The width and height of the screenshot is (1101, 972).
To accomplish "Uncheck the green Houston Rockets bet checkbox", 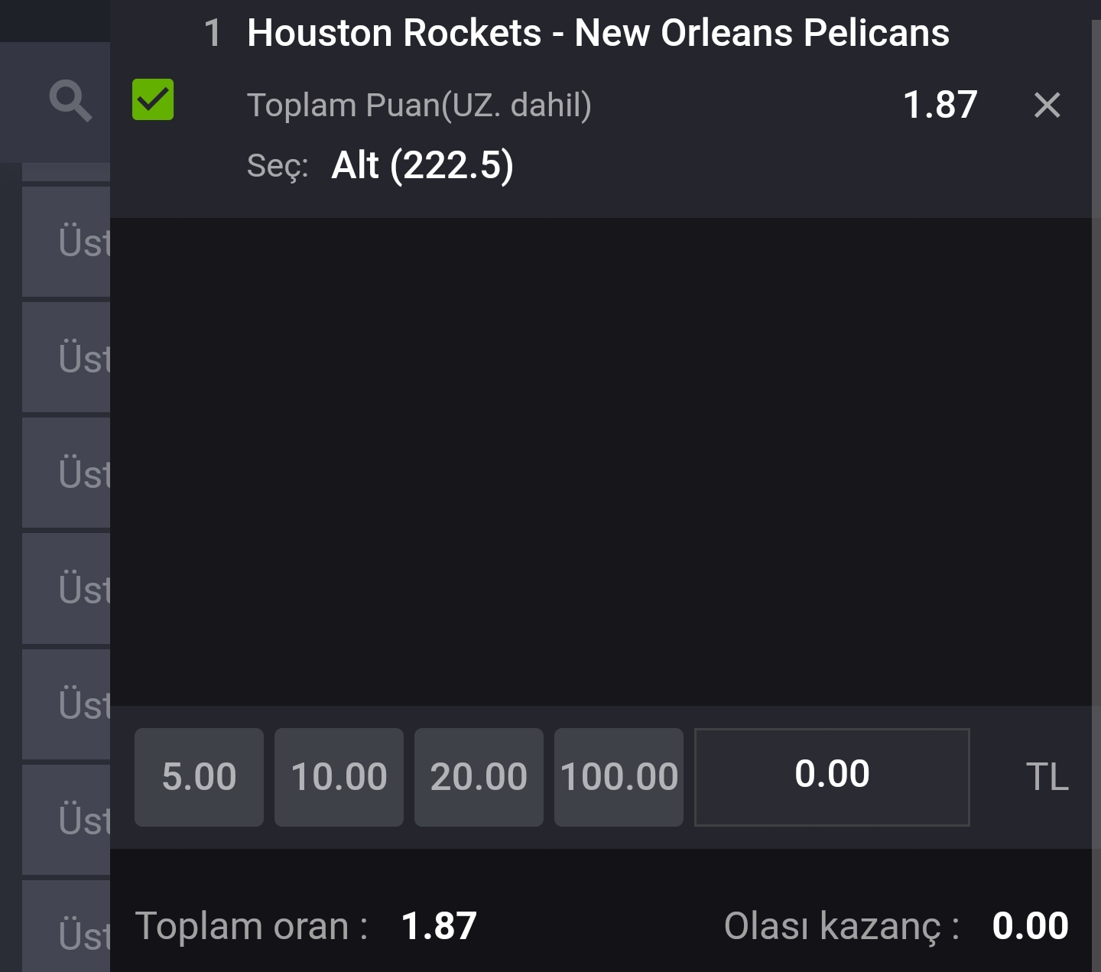I will 153,99.
